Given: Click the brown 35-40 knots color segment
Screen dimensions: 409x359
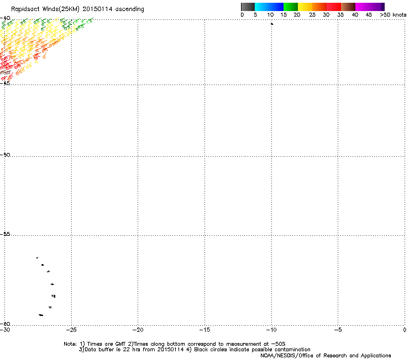Looking at the screenshot, I should tap(348, 7).
